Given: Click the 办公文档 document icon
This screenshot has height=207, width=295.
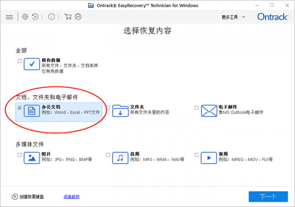Looking at the screenshot, I should pyautogui.click(x=32, y=111).
